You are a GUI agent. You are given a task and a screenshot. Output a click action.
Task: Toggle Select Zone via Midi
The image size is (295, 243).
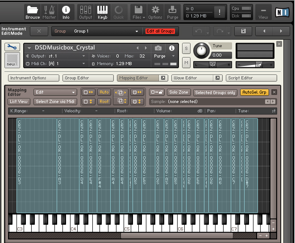tap(55, 102)
